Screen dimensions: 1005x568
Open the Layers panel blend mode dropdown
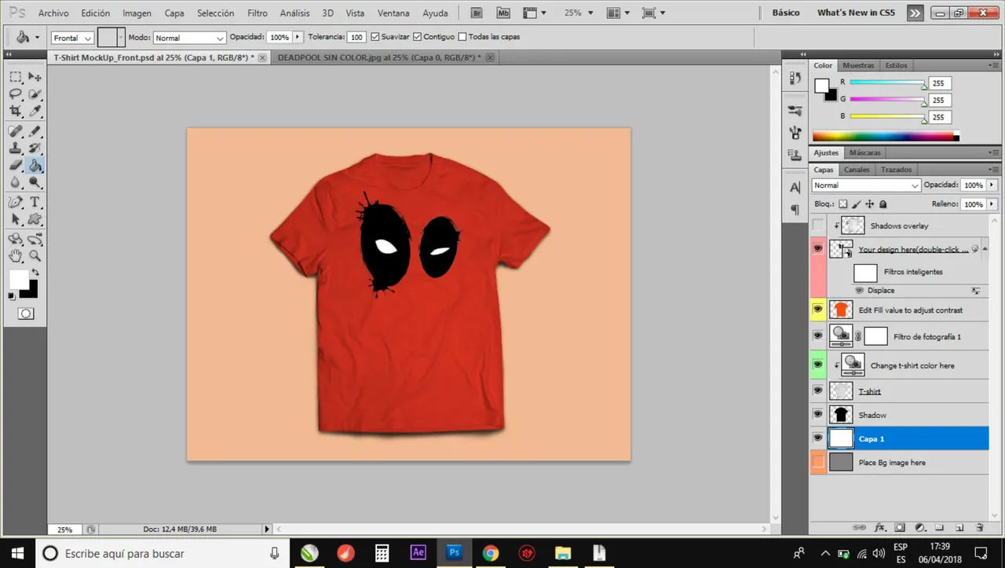pyautogui.click(x=866, y=185)
